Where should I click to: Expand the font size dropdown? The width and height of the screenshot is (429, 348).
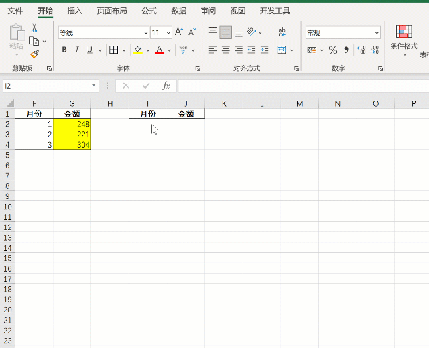click(x=167, y=32)
